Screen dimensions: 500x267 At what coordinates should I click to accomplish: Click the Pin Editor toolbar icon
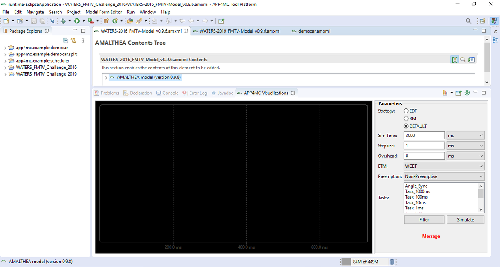pos(221,21)
